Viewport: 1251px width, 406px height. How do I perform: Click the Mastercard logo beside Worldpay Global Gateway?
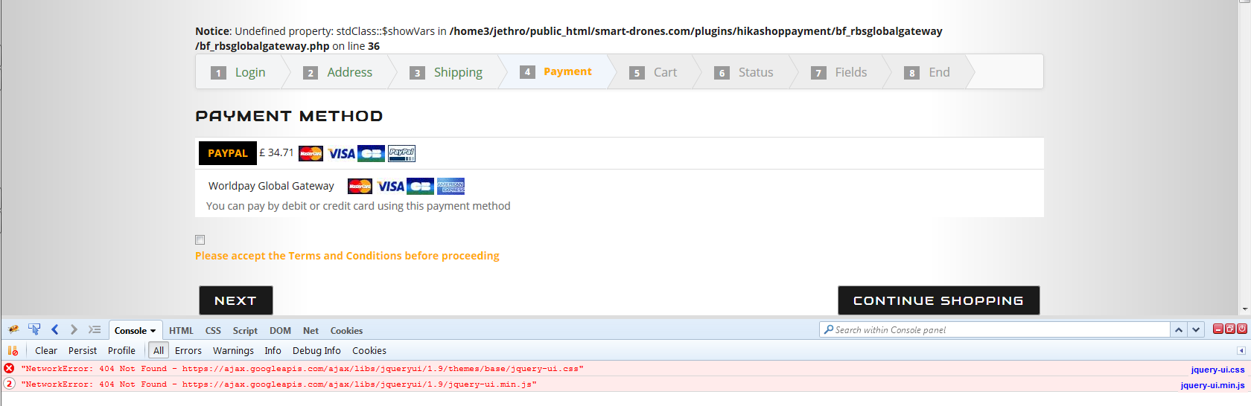click(x=360, y=186)
